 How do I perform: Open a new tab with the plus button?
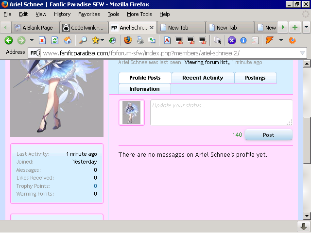tap(295, 27)
